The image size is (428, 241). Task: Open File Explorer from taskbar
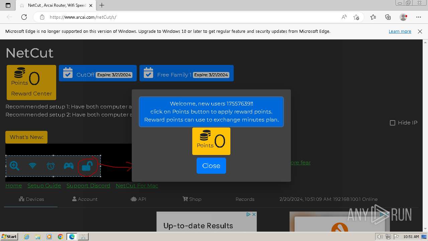pos(38,237)
